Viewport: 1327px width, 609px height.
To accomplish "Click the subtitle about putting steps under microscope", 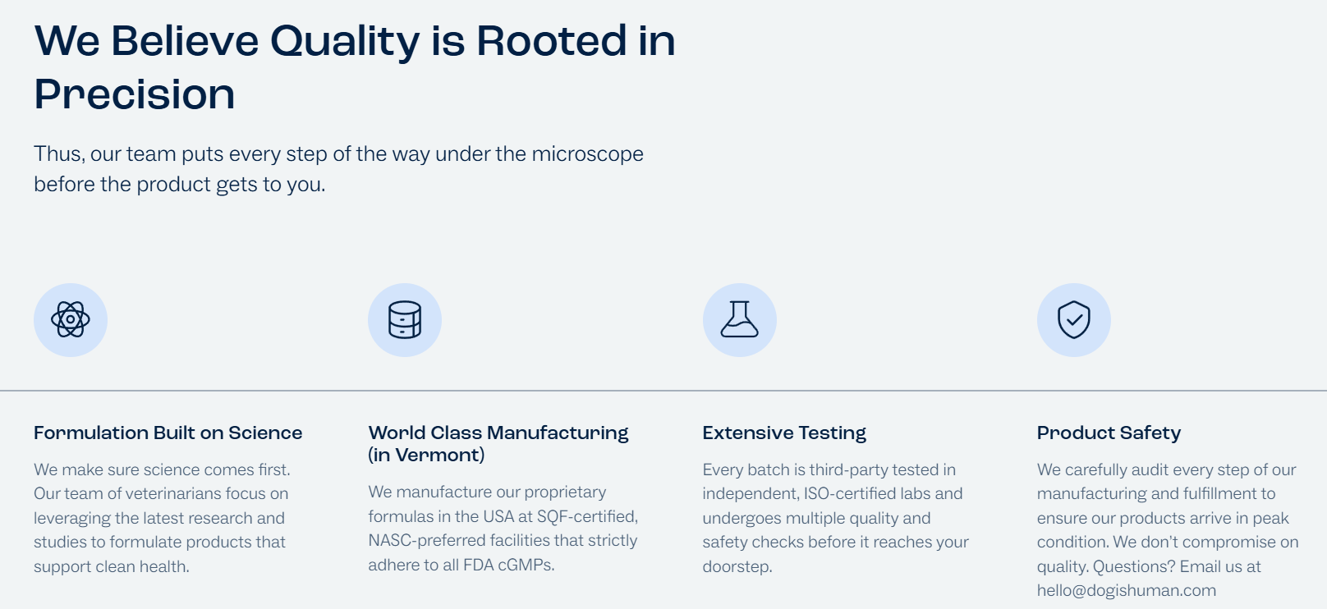I will click(x=338, y=169).
